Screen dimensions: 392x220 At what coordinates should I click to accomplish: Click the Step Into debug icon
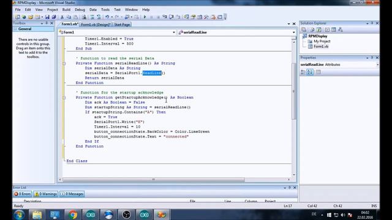tap(165, 17)
